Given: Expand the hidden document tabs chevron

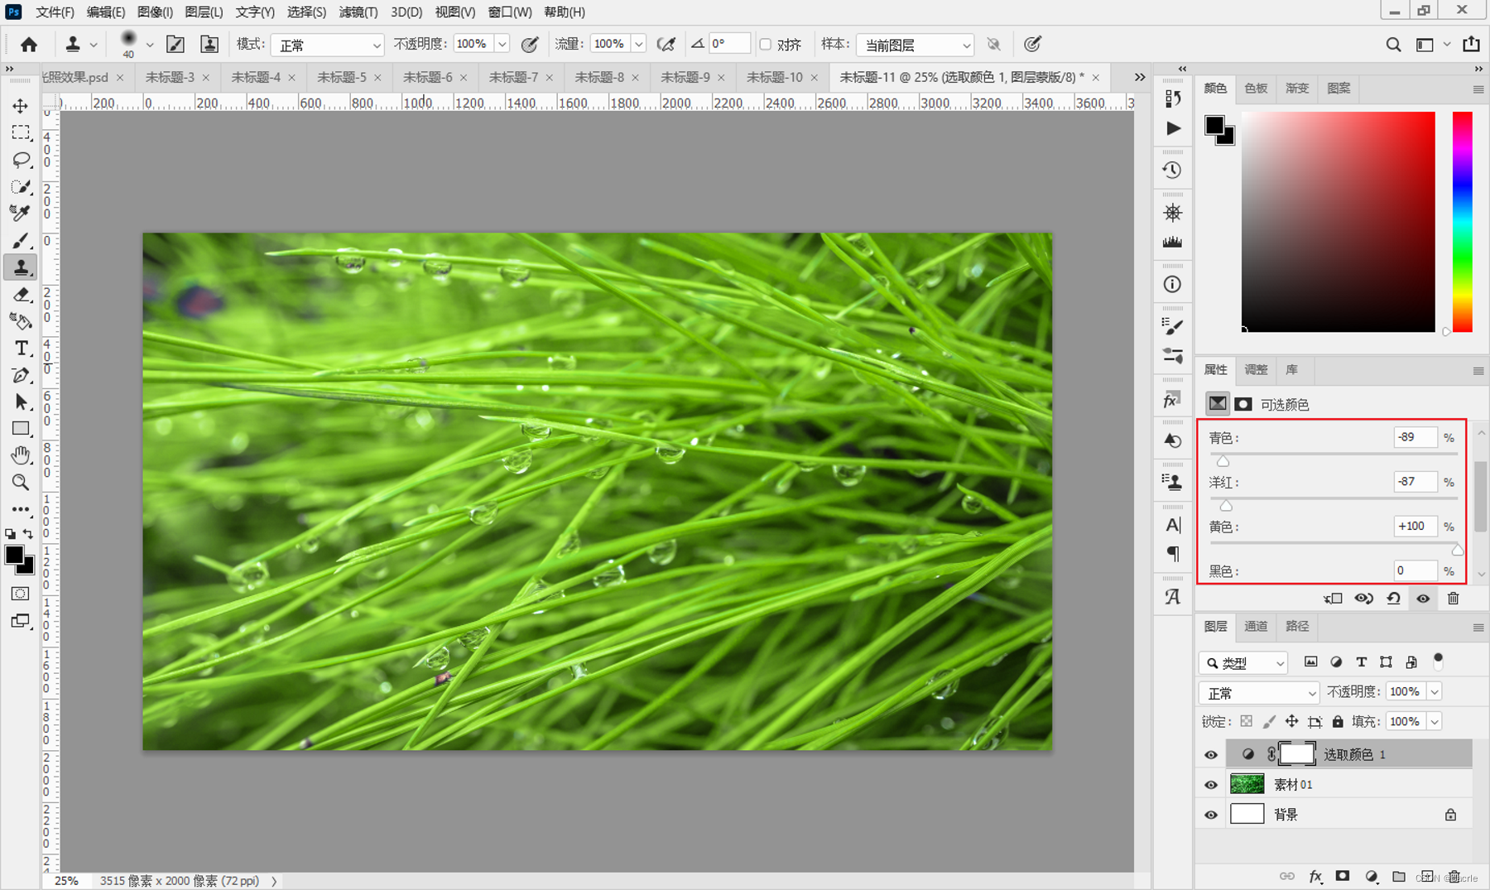Looking at the screenshot, I should [x=1140, y=77].
